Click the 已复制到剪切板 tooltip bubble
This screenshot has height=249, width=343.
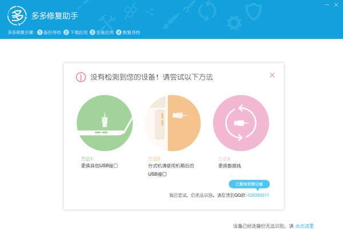pos(249,184)
